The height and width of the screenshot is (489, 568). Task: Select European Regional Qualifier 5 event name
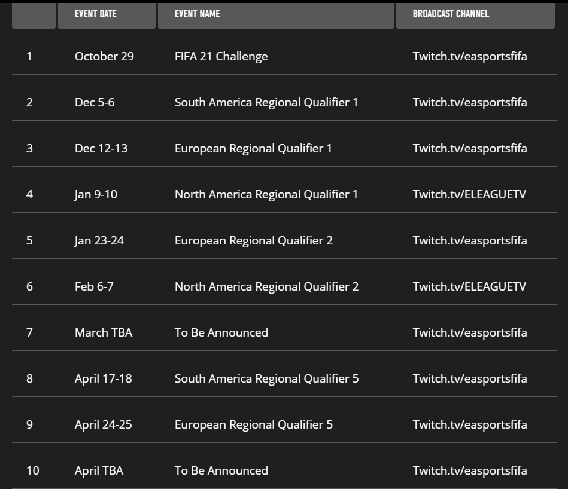[x=254, y=424]
